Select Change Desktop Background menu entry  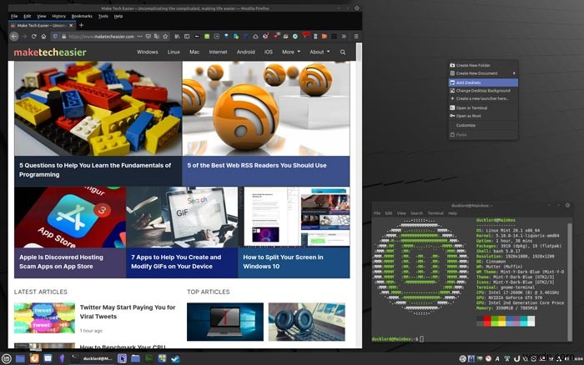pyautogui.click(x=483, y=91)
